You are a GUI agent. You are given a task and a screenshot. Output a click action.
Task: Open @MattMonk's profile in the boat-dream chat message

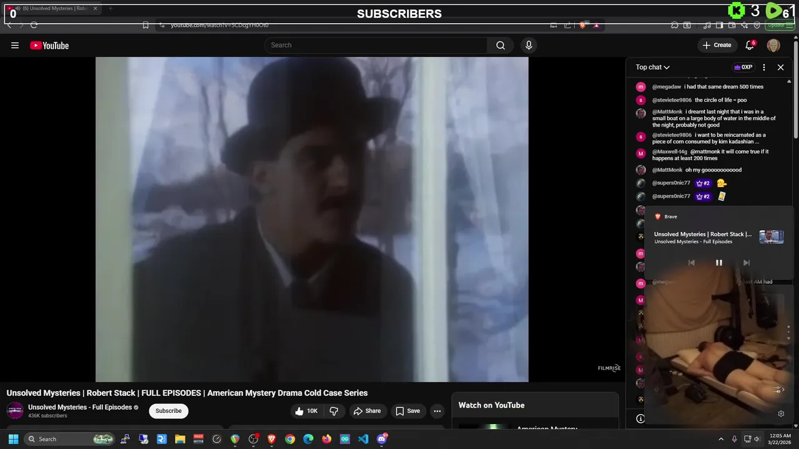coord(667,112)
